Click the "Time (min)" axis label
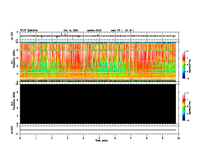The width and height of the screenshot is (201, 155). [102, 141]
